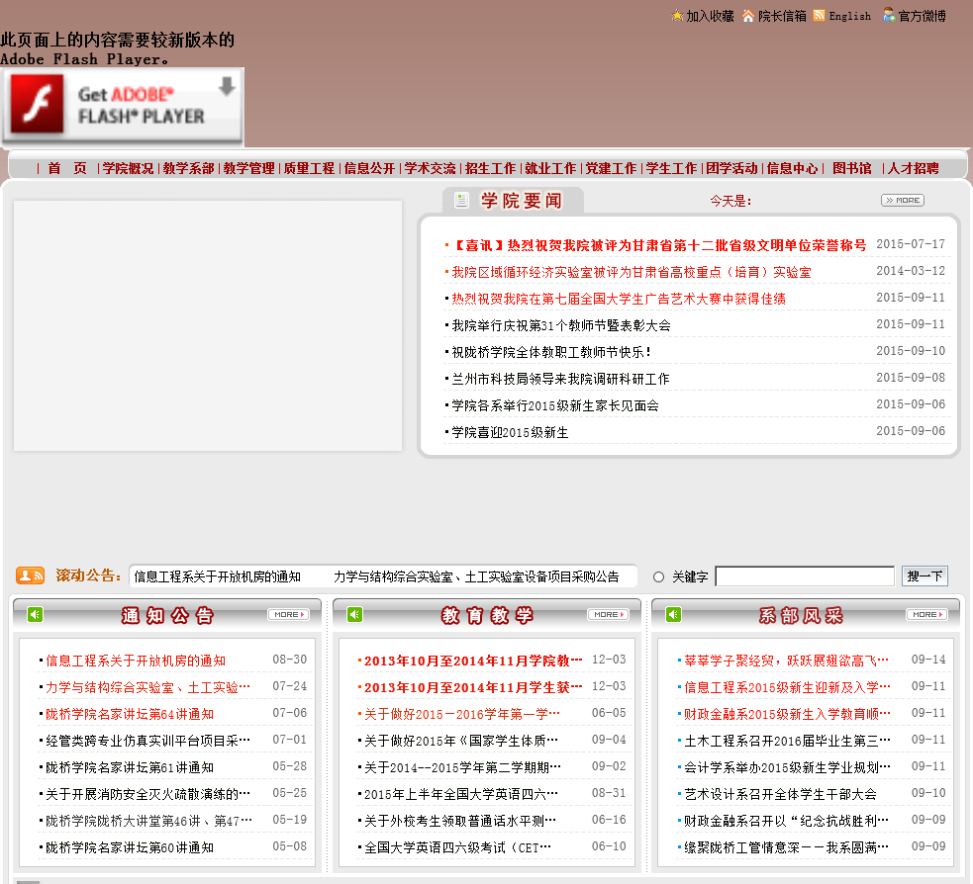Click the keyword search input field

coord(805,576)
